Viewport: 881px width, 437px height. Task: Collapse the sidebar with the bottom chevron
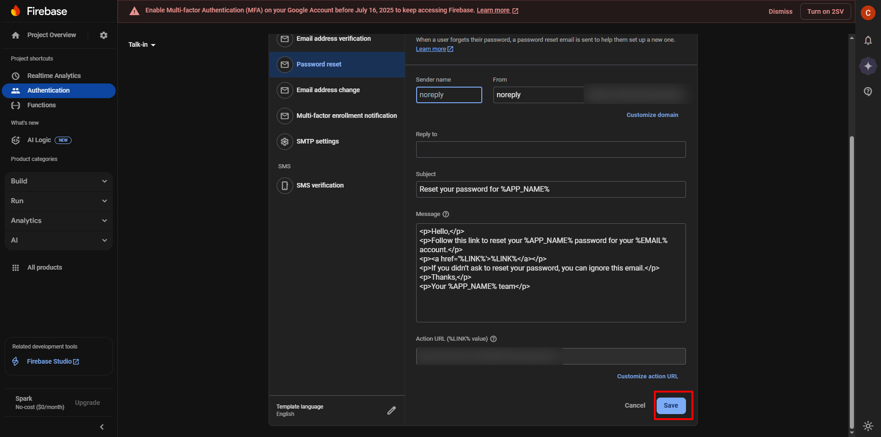pos(102,427)
